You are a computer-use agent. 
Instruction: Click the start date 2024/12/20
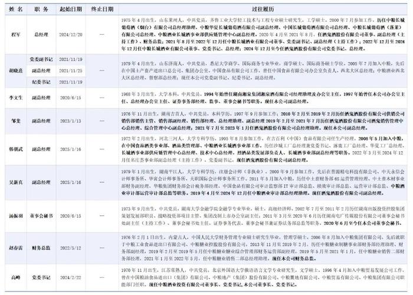(71, 34)
